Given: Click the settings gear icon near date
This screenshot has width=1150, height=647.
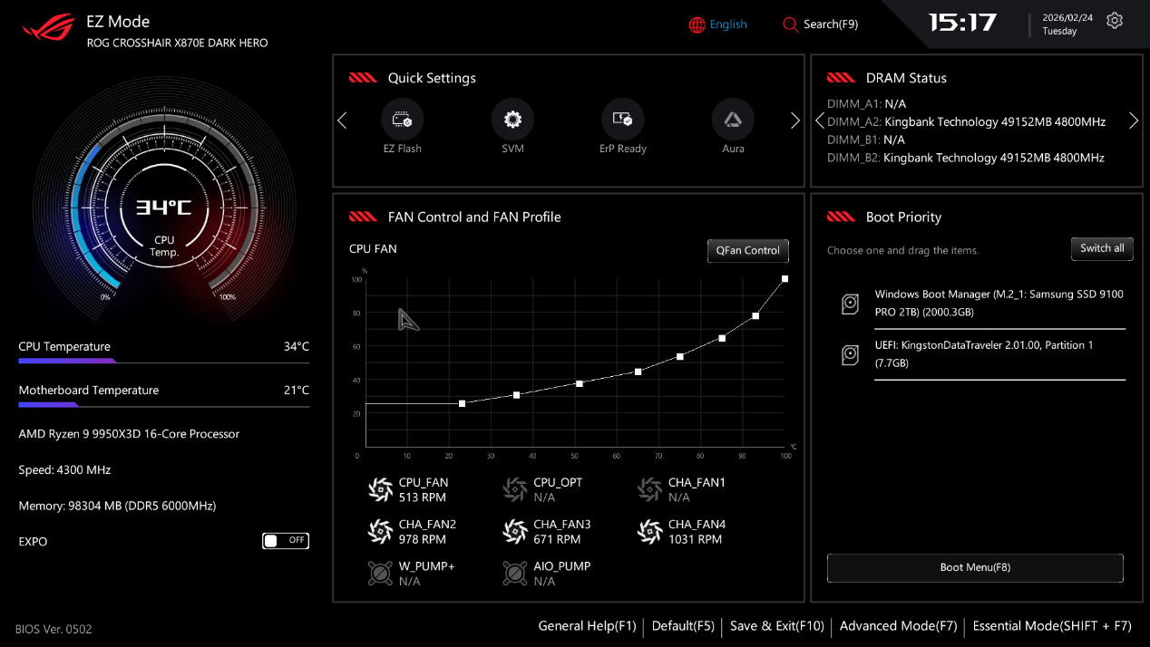Looking at the screenshot, I should 1115,21.
